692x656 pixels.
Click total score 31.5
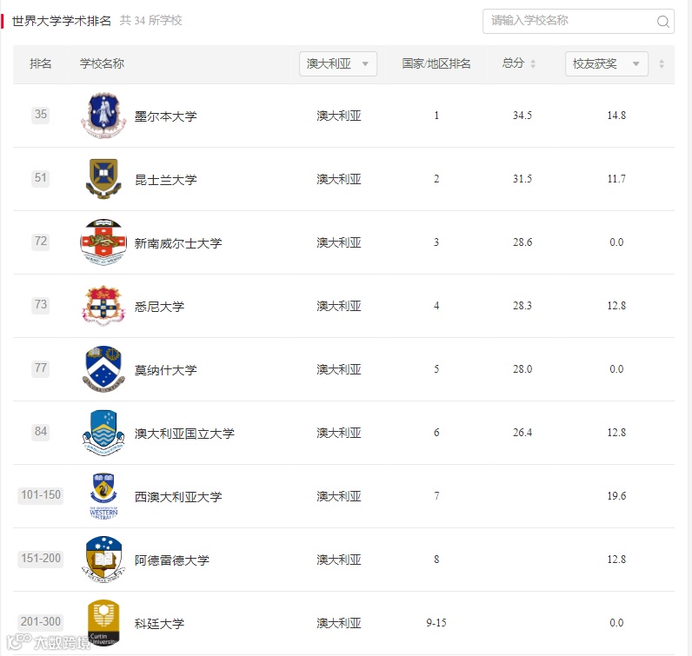tap(522, 179)
